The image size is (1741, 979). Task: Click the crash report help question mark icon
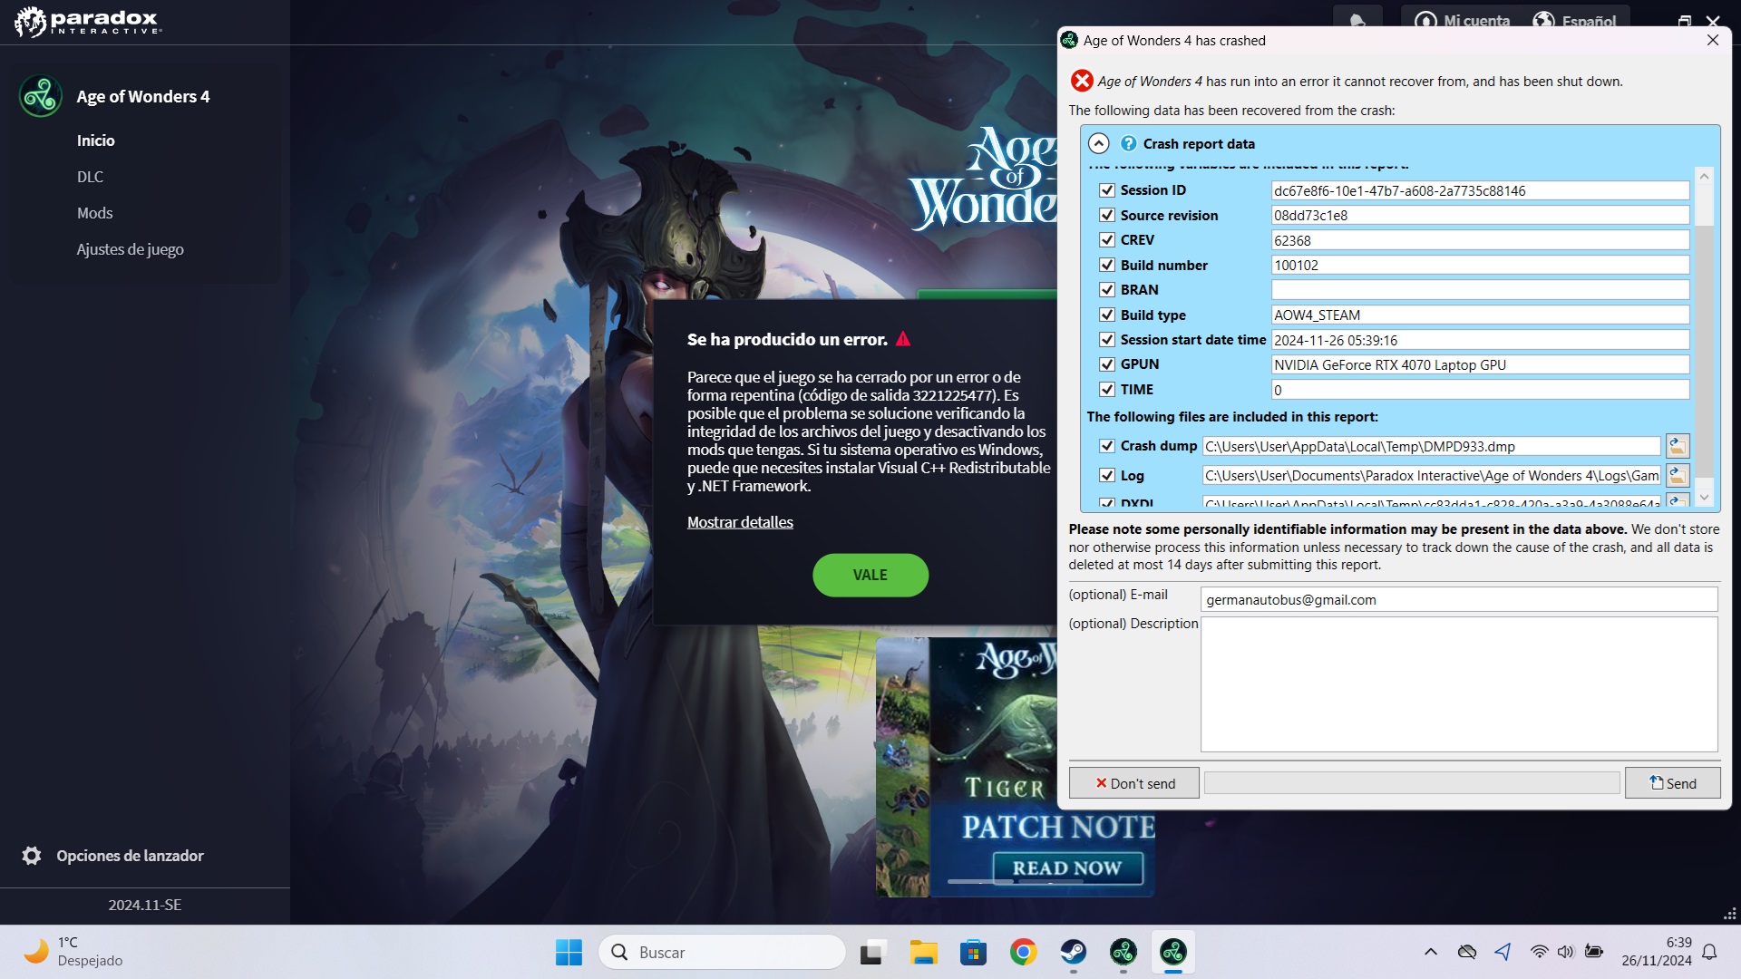(x=1128, y=143)
